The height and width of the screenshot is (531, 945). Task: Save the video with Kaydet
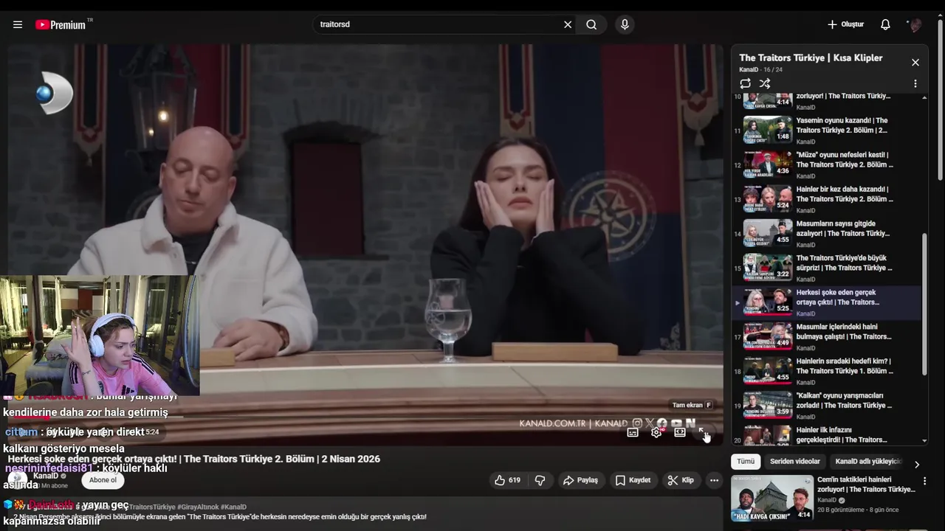pyautogui.click(x=633, y=480)
